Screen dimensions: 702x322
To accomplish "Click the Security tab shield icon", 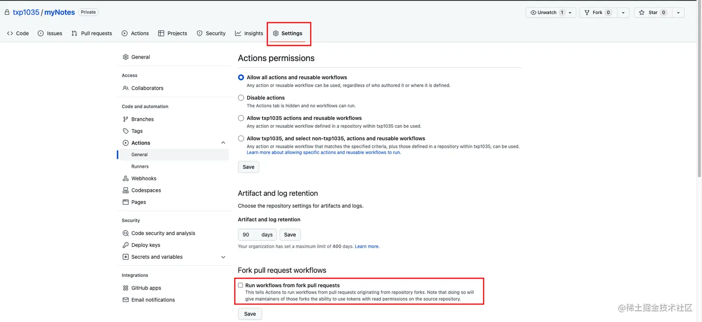I will 200,33.
